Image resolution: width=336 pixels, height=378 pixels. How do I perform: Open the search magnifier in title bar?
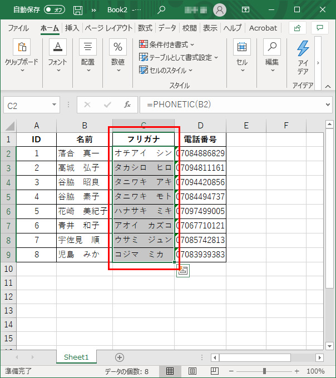(161, 9)
